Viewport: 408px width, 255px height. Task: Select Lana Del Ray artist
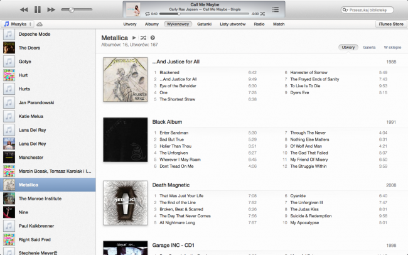pyautogui.click(x=48, y=130)
